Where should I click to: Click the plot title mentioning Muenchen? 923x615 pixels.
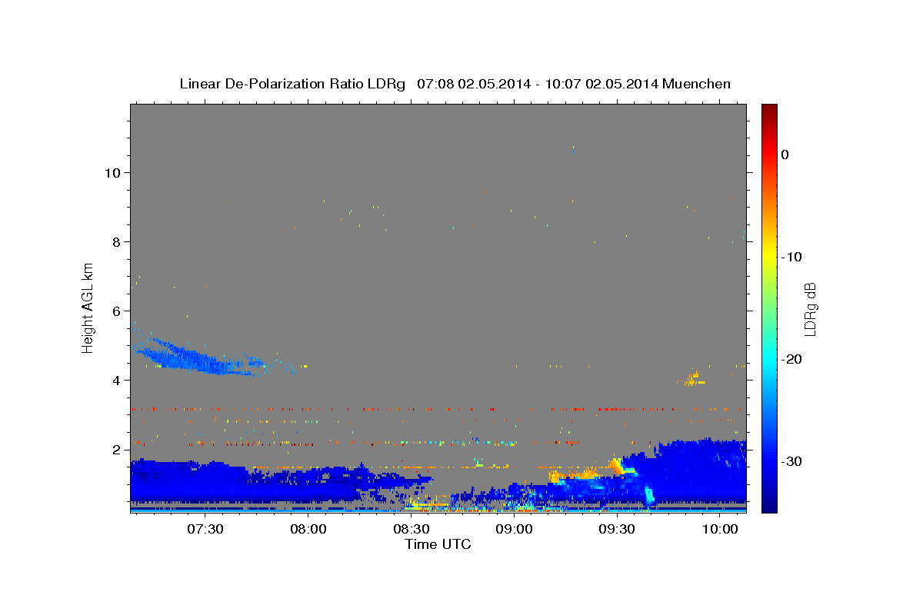455,84
